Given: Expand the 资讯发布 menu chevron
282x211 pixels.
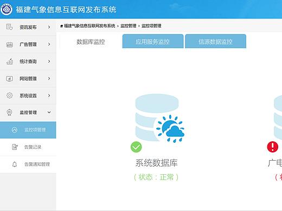Looking at the screenshot, I should [49, 27].
